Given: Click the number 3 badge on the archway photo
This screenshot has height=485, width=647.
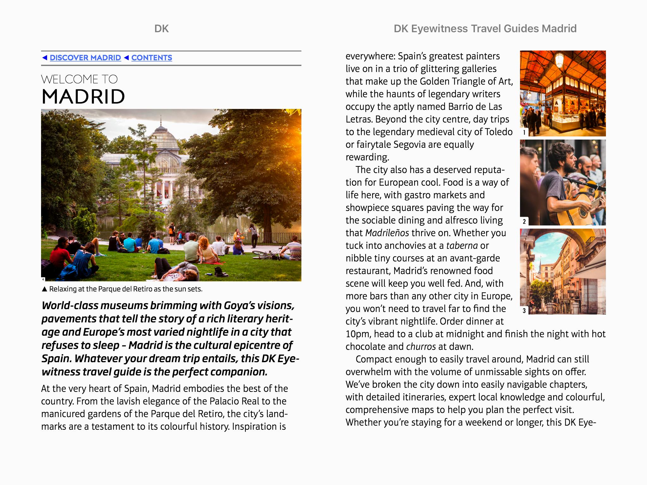Looking at the screenshot, I should pyautogui.click(x=524, y=310).
